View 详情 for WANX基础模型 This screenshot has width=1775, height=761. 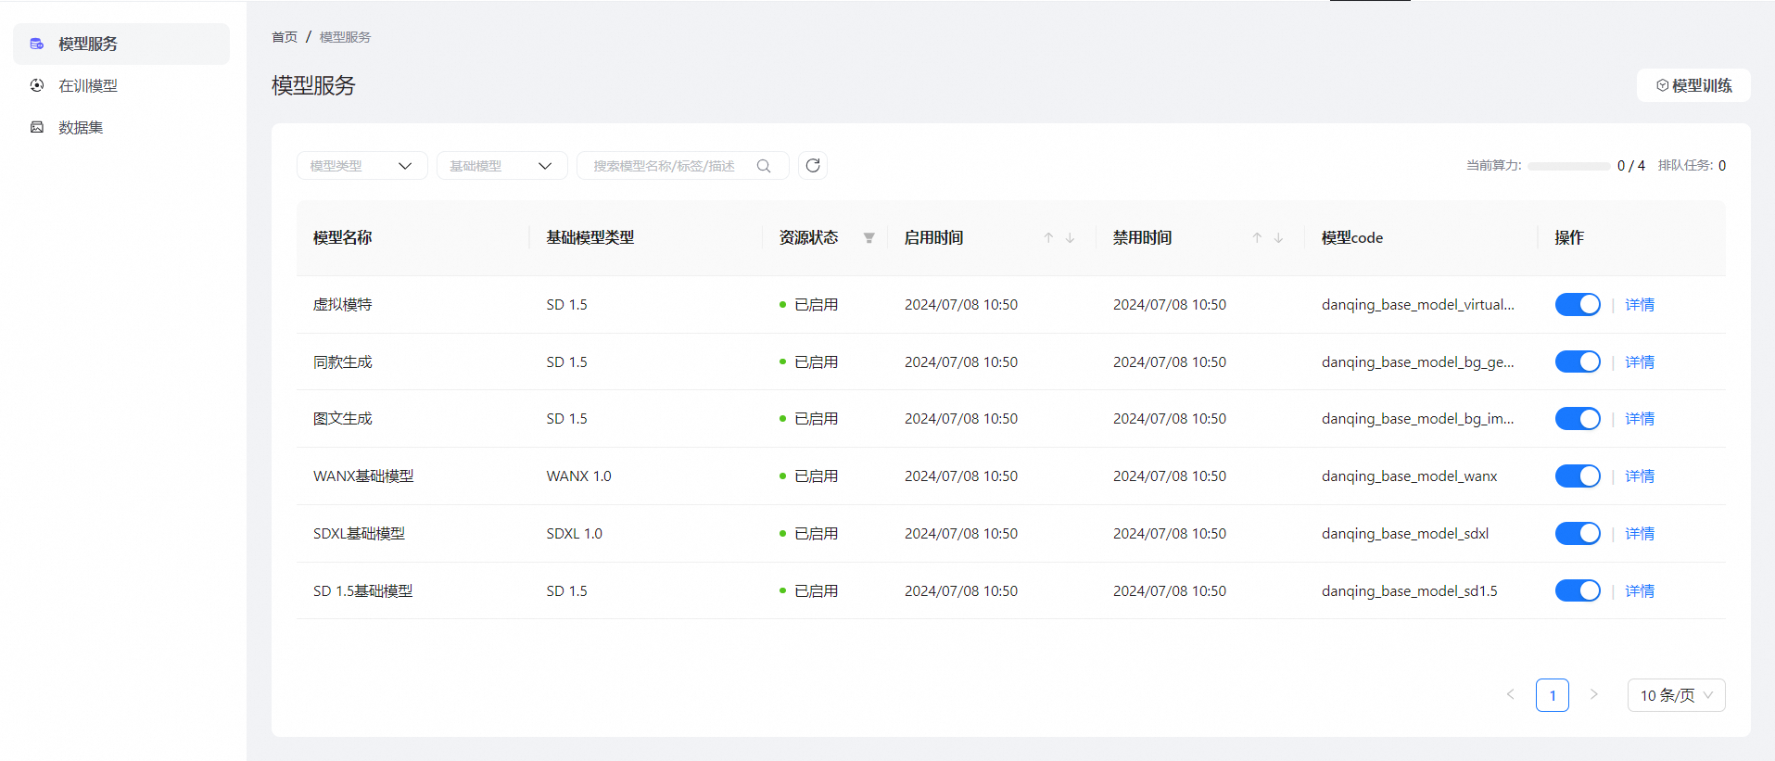(x=1640, y=476)
